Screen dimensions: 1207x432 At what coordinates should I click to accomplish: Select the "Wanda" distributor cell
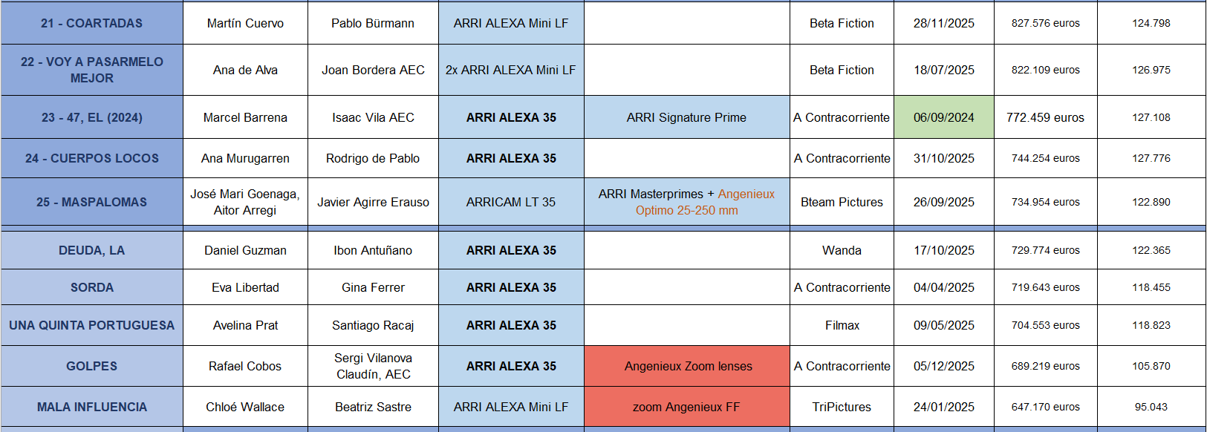click(x=842, y=250)
